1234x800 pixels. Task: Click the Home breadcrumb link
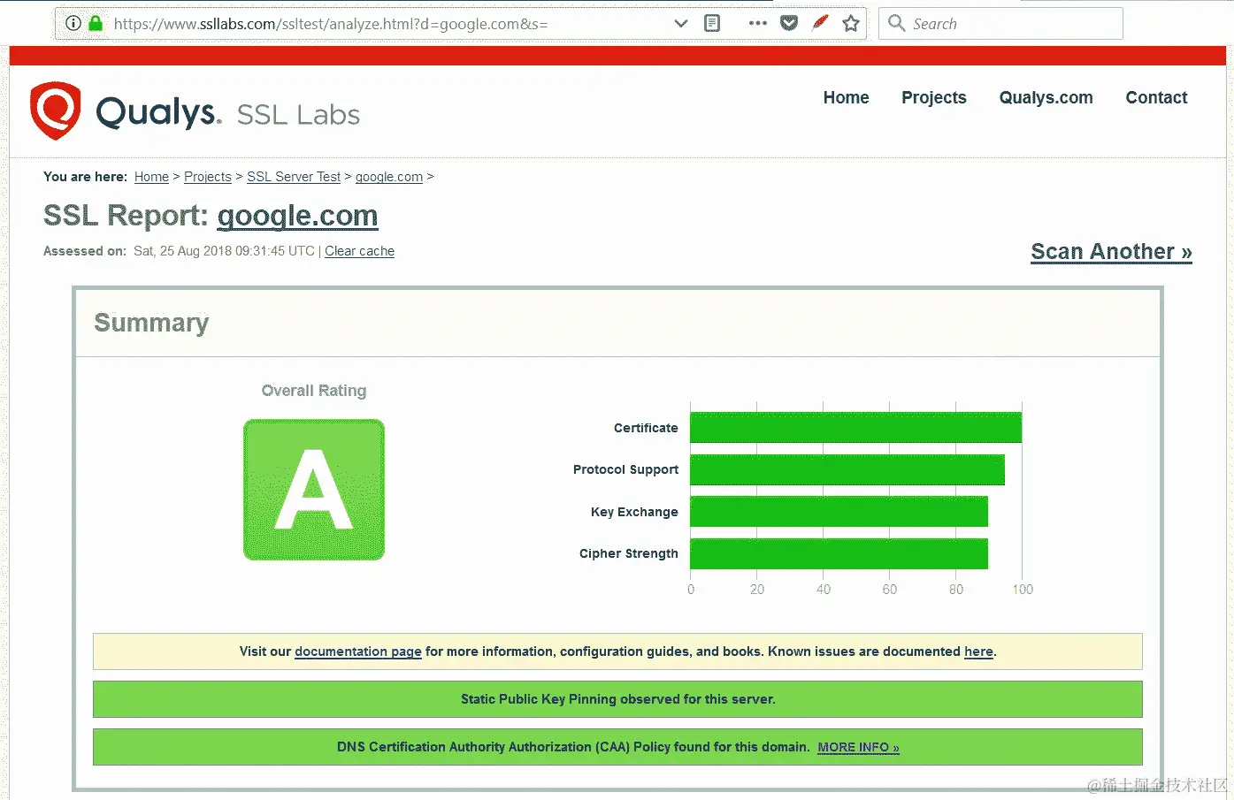coord(151,177)
